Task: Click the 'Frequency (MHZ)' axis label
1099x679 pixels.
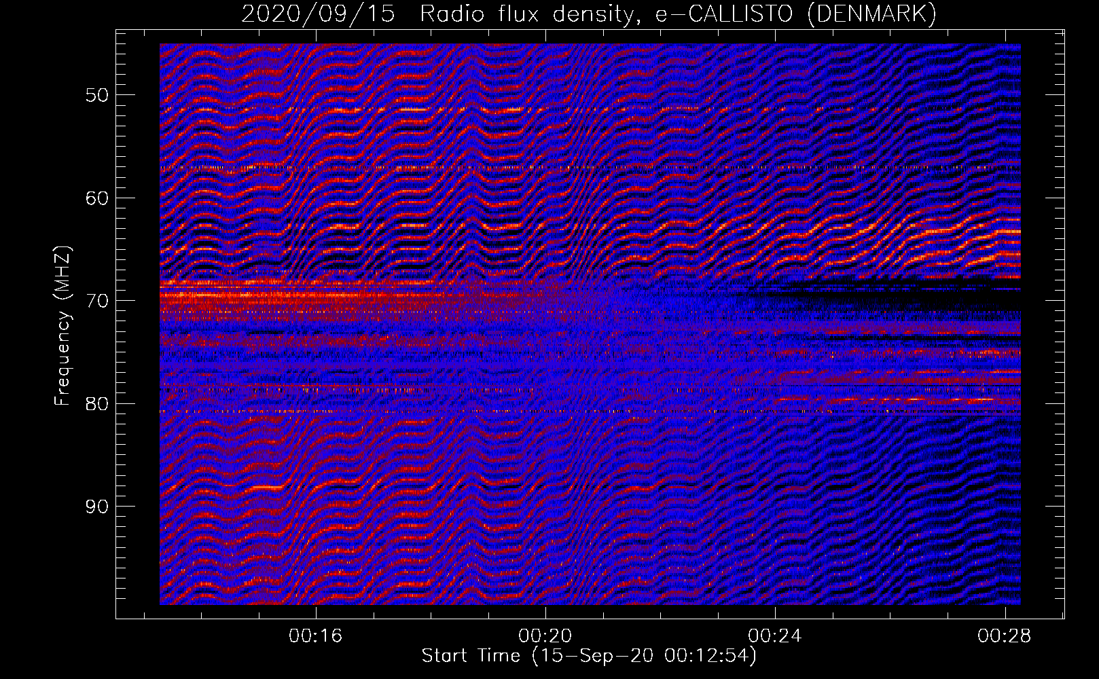Action: 62,327
